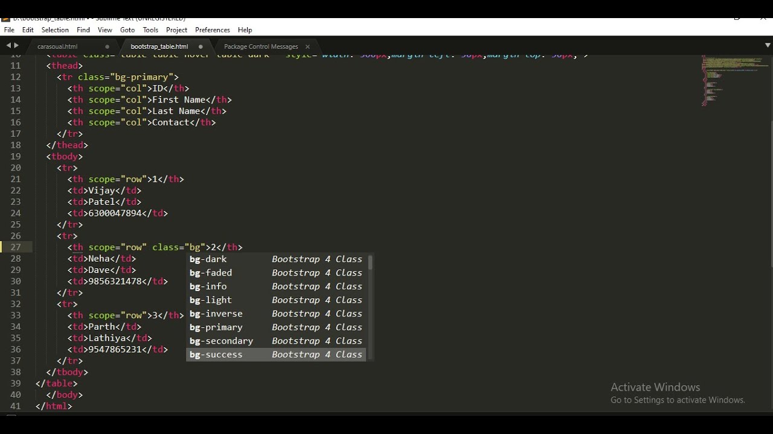Click the closing html tag on line 41
Screen dimensions: 773x434
(54, 406)
